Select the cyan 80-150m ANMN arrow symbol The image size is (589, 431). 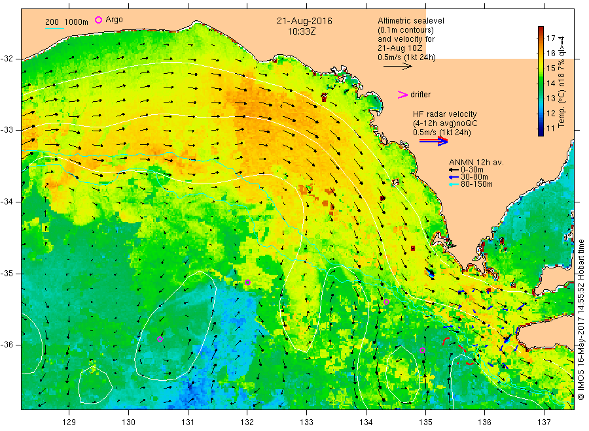(x=454, y=184)
